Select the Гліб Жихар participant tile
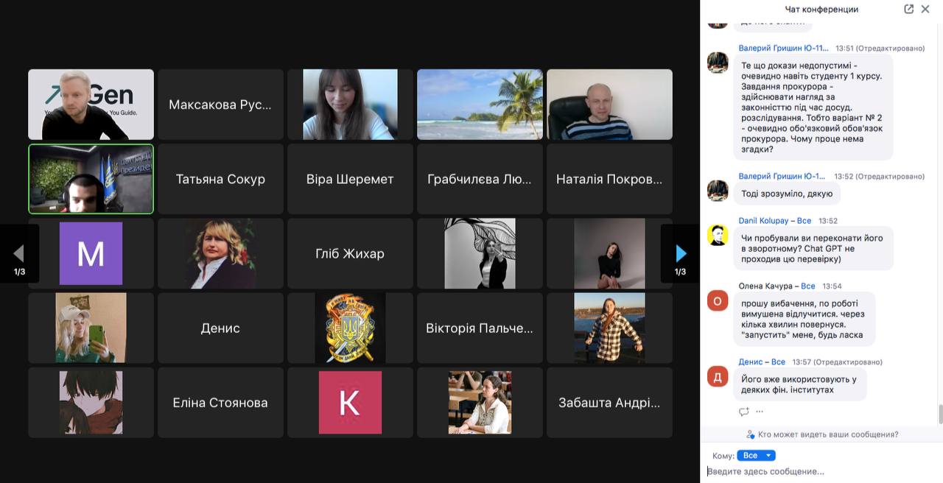 coord(350,253)
